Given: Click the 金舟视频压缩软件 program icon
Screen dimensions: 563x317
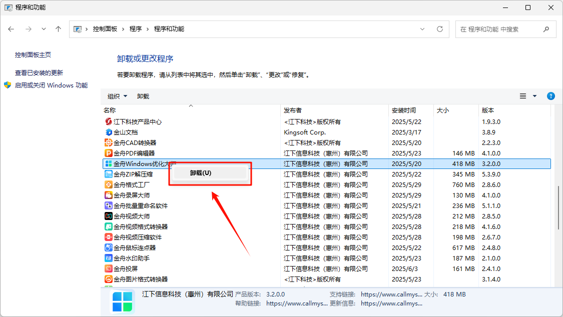Looking at the screenshot, I should click(x=109, y=237).
